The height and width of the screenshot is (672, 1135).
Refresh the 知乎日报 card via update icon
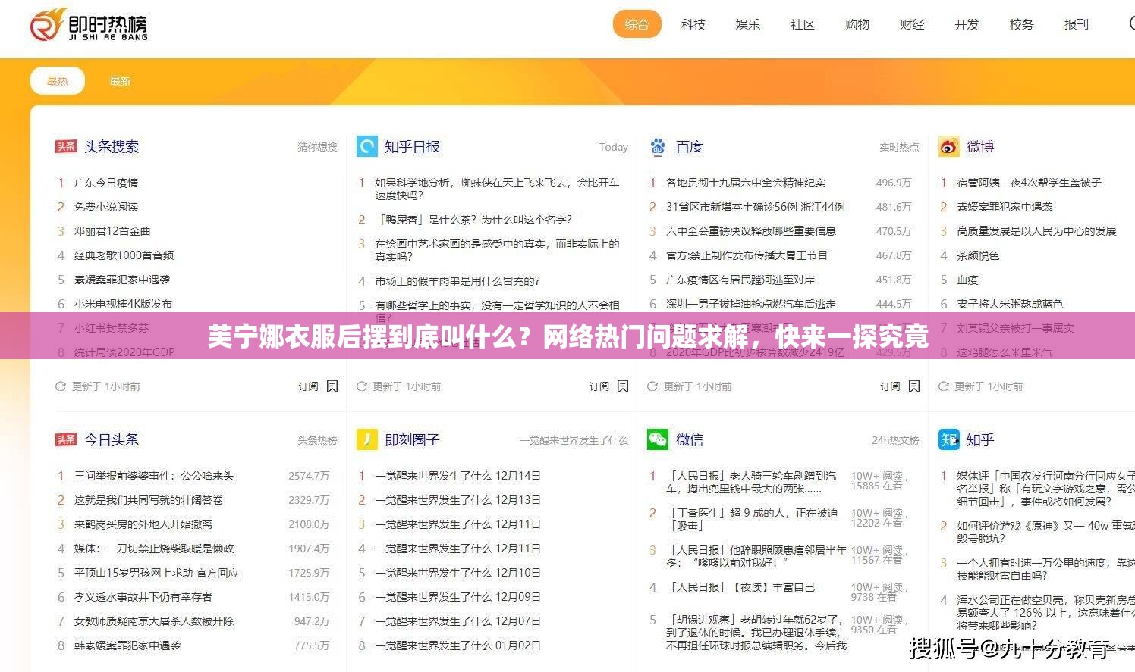[362, 386]
